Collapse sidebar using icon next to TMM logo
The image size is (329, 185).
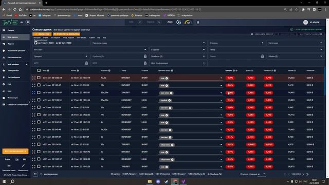22,22
